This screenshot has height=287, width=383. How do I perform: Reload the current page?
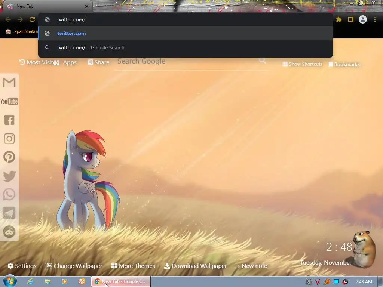coord(32,19)
